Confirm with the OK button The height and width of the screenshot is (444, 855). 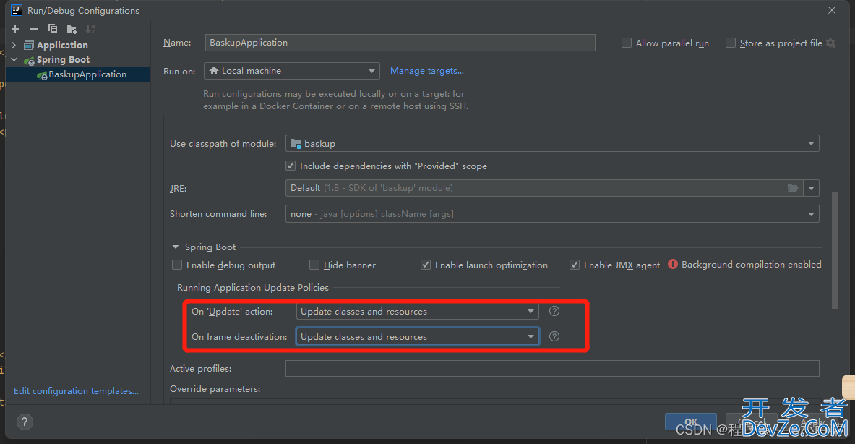tap(690, 422)
